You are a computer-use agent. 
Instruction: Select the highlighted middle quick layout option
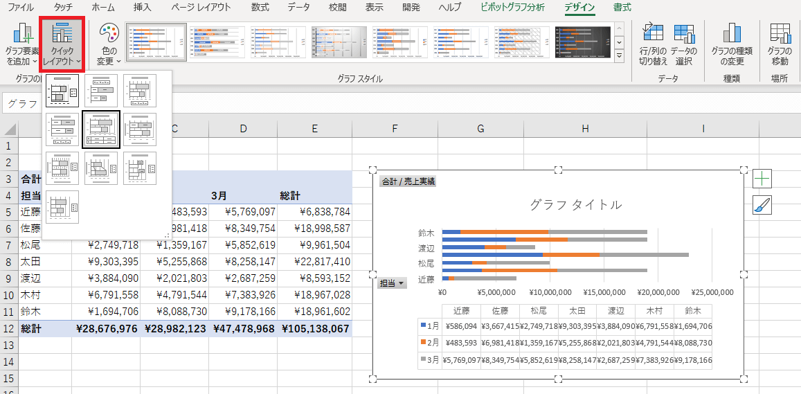(x=101, y=129)
